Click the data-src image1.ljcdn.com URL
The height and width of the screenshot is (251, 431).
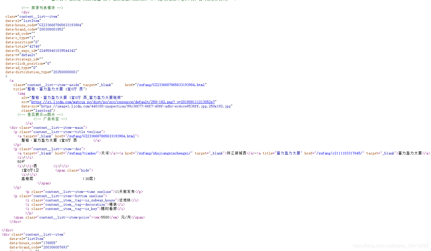pos(136,106)
